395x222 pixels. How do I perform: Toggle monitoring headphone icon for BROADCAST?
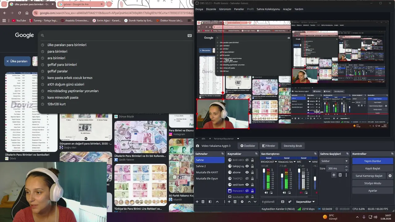[271, 193]
